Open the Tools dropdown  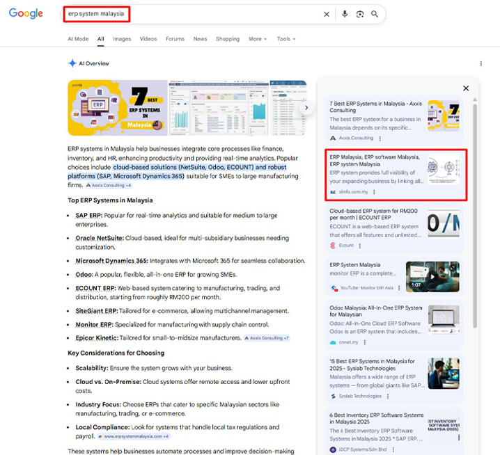(286, 39)
